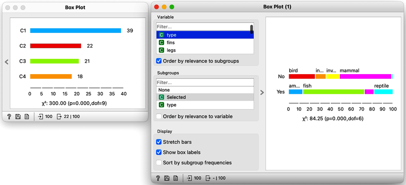
Task: Uncheck Show box labels option
Action: [159, 152]
